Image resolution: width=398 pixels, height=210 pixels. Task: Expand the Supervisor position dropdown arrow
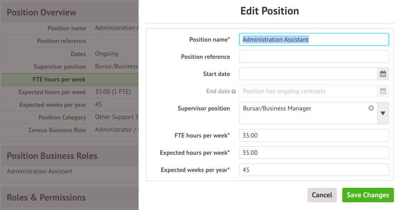click(383, 113)
